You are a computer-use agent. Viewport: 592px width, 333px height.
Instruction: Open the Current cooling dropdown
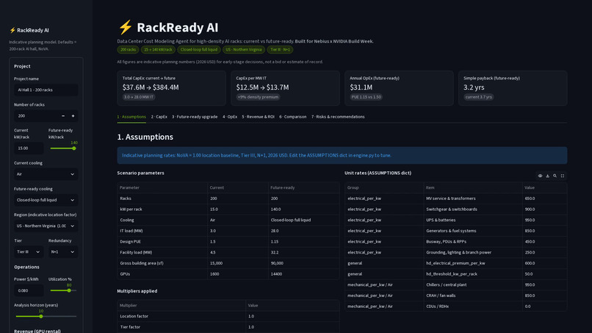[46, 174]
